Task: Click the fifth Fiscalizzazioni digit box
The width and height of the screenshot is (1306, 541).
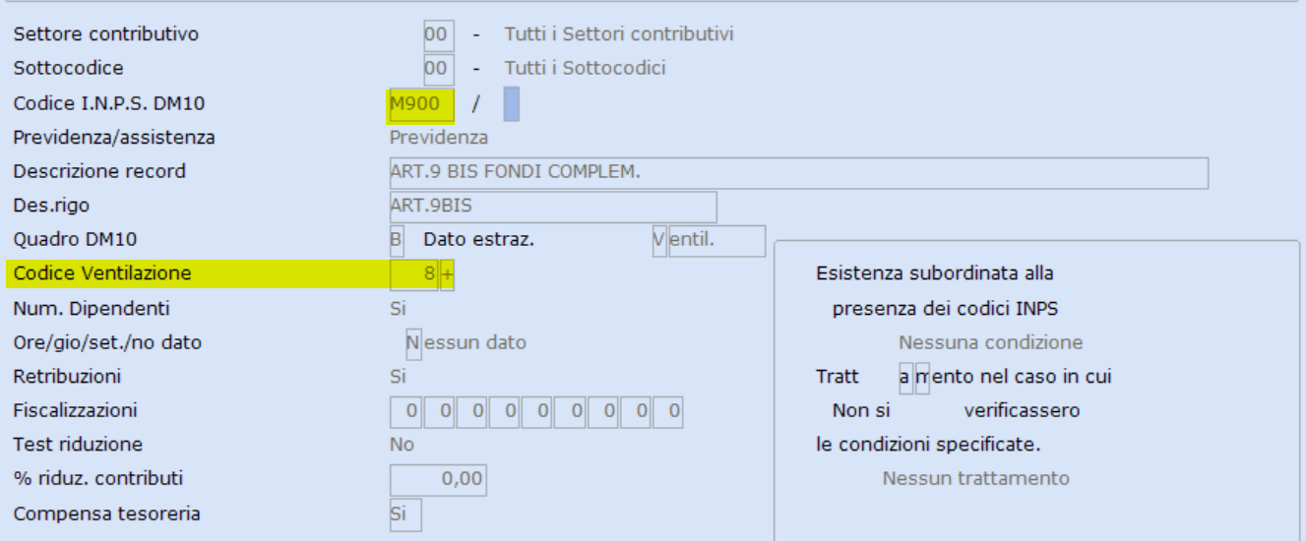Action: click(x=538, y=412)
